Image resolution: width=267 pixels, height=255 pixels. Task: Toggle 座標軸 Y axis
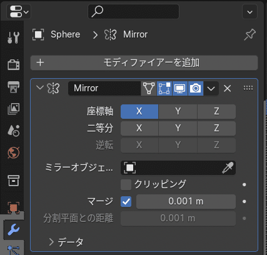(178, 111)
